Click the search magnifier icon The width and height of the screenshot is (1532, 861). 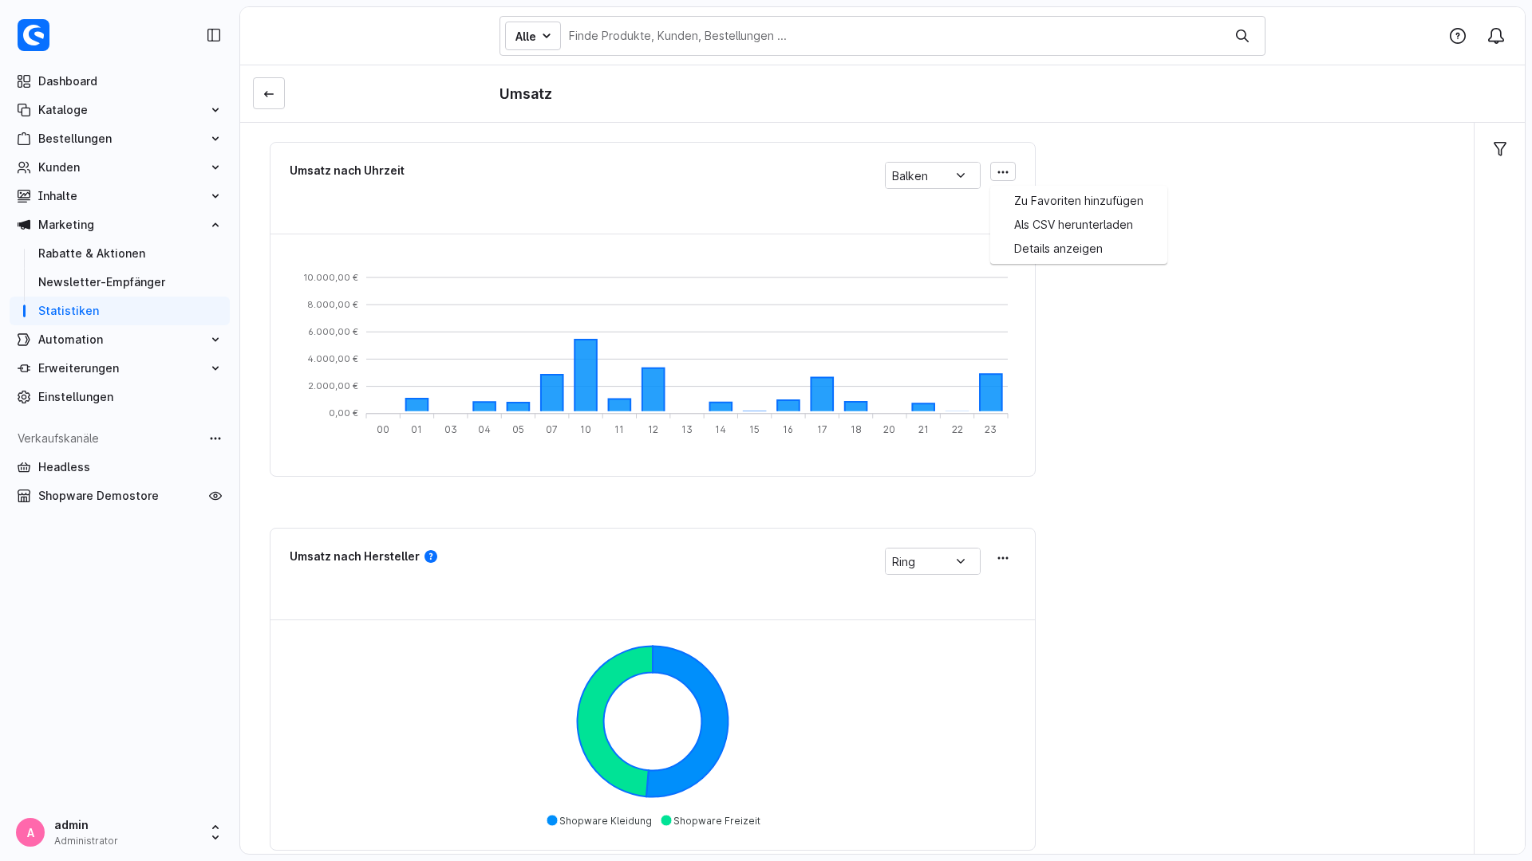(1242, 36)
